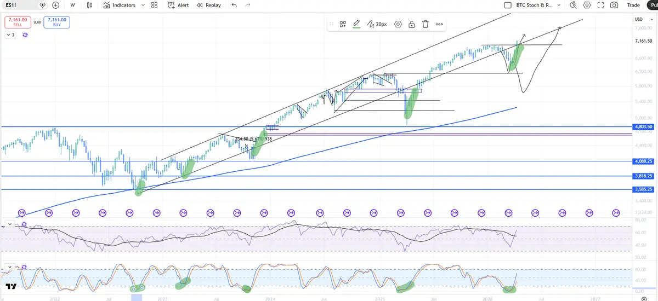Image resolution: width=658 pixels, height=301 pixels.
Task: Change the brush line color pencil icon
Action: tap(356, 24)
